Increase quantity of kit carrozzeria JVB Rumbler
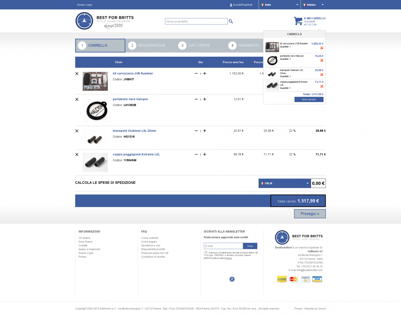The height and width of the screenshot is (316, 401). tap(205, 73)
